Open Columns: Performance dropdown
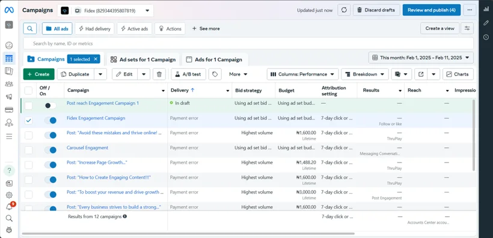The image size is (493, 238). click(x=303, y=74)
